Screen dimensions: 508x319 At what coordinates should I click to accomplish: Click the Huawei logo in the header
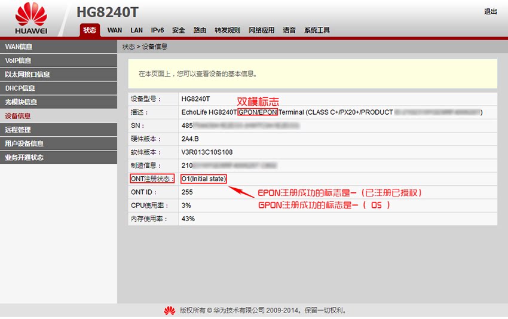[31, 18]
